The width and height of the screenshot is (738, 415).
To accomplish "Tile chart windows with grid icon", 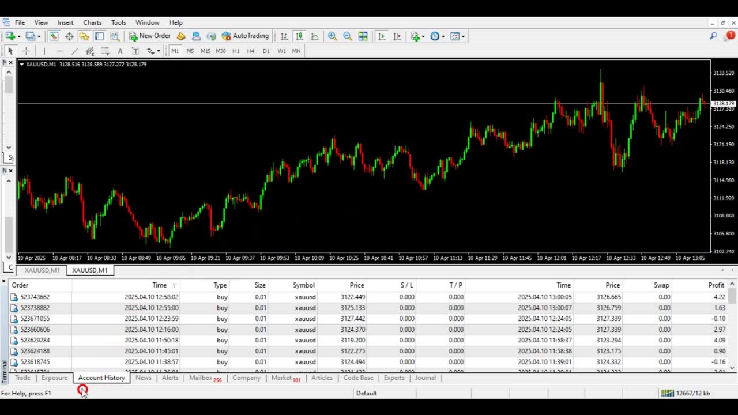I will tap(363, 36).
